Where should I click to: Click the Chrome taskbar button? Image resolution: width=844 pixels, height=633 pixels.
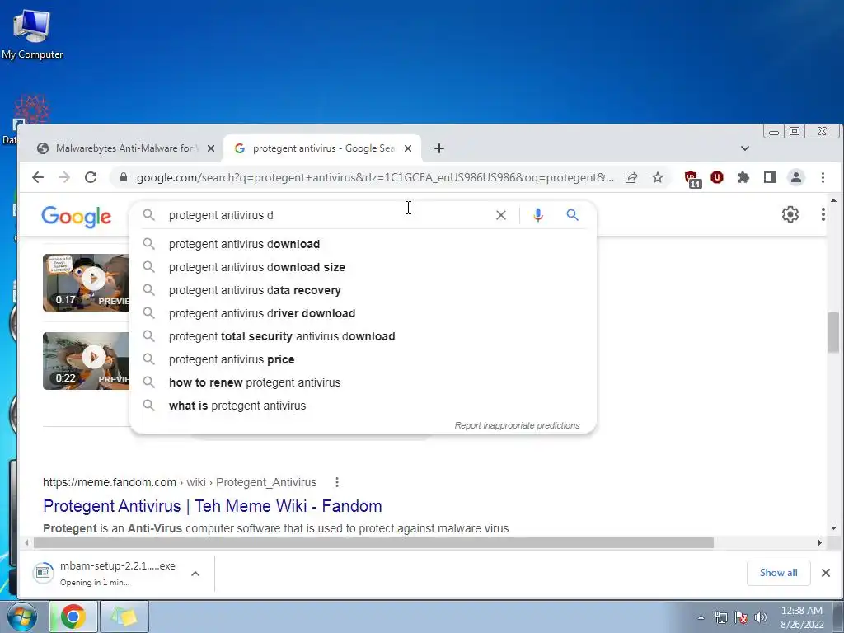click(x=73, y=617)
